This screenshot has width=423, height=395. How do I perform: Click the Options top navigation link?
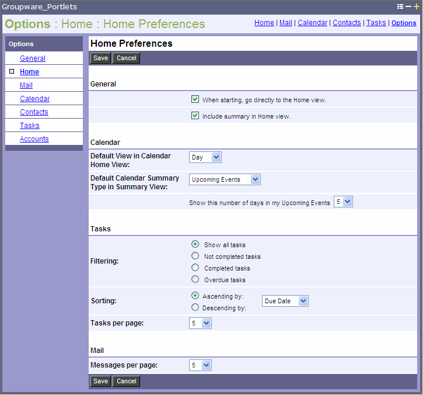pos(404,23)
